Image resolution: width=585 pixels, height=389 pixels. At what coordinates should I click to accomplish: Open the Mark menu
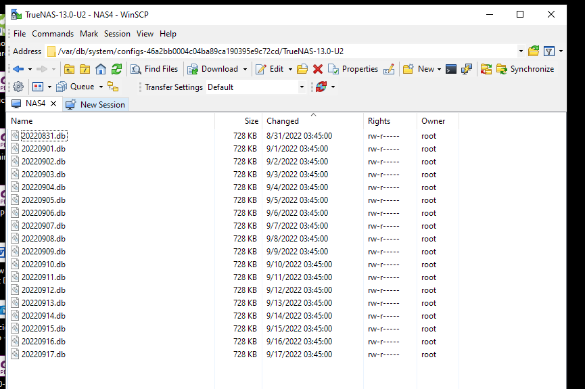point(89,34)
